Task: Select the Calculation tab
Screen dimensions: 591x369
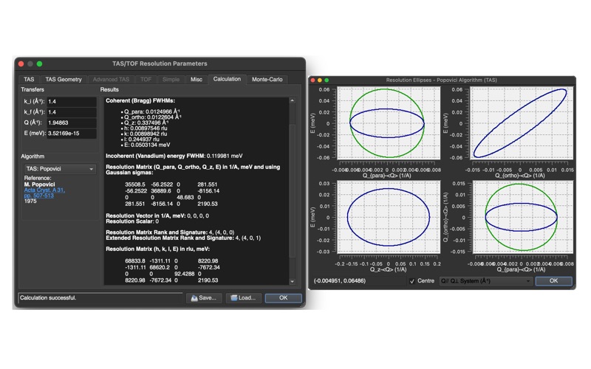Action: tap(227, 79)
